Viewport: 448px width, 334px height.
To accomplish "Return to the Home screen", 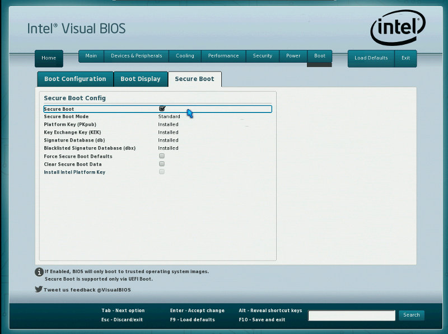I will point(49,58).
